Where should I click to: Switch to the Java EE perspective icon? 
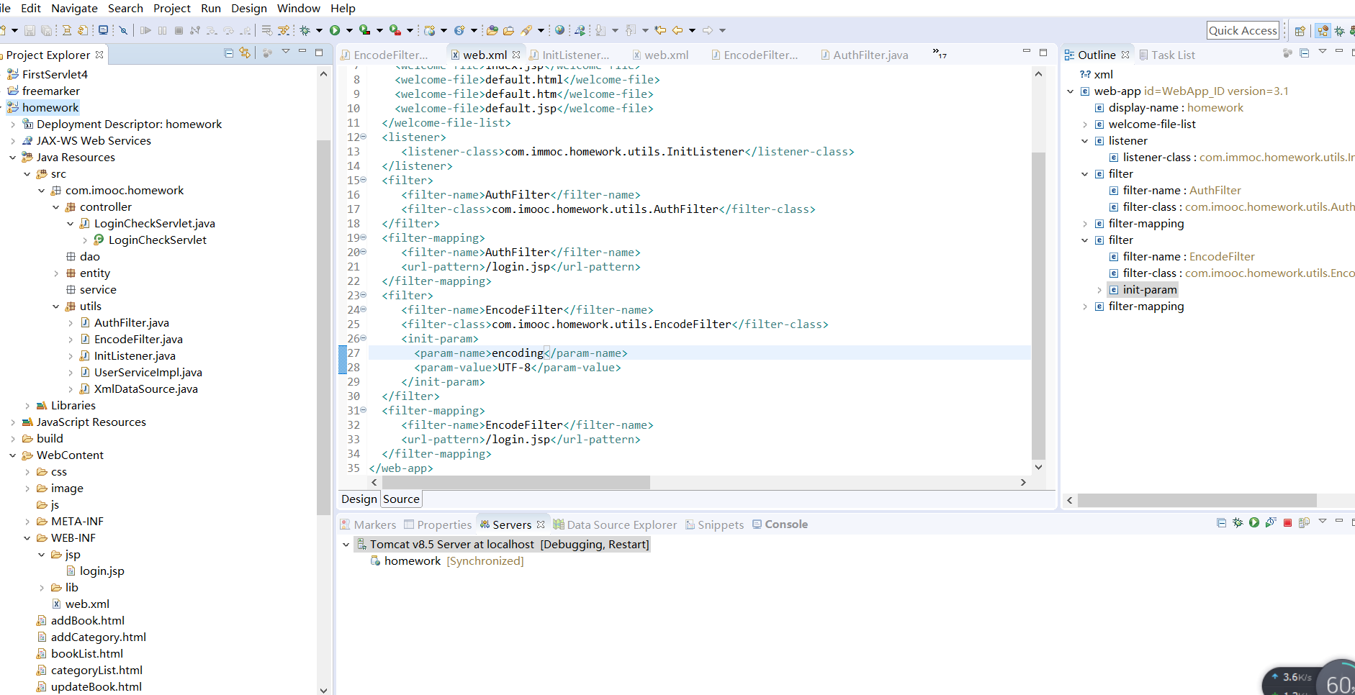pyautogui.click(x=1323, y=31)
